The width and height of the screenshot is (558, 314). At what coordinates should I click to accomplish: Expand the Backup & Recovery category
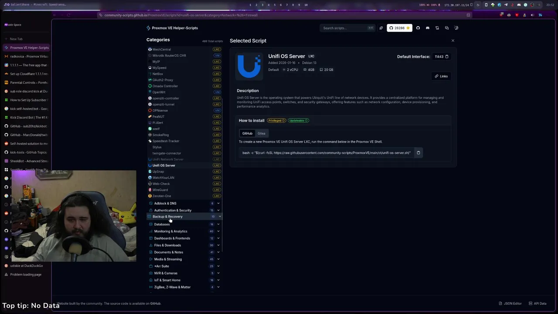click(x=185, y=217)
